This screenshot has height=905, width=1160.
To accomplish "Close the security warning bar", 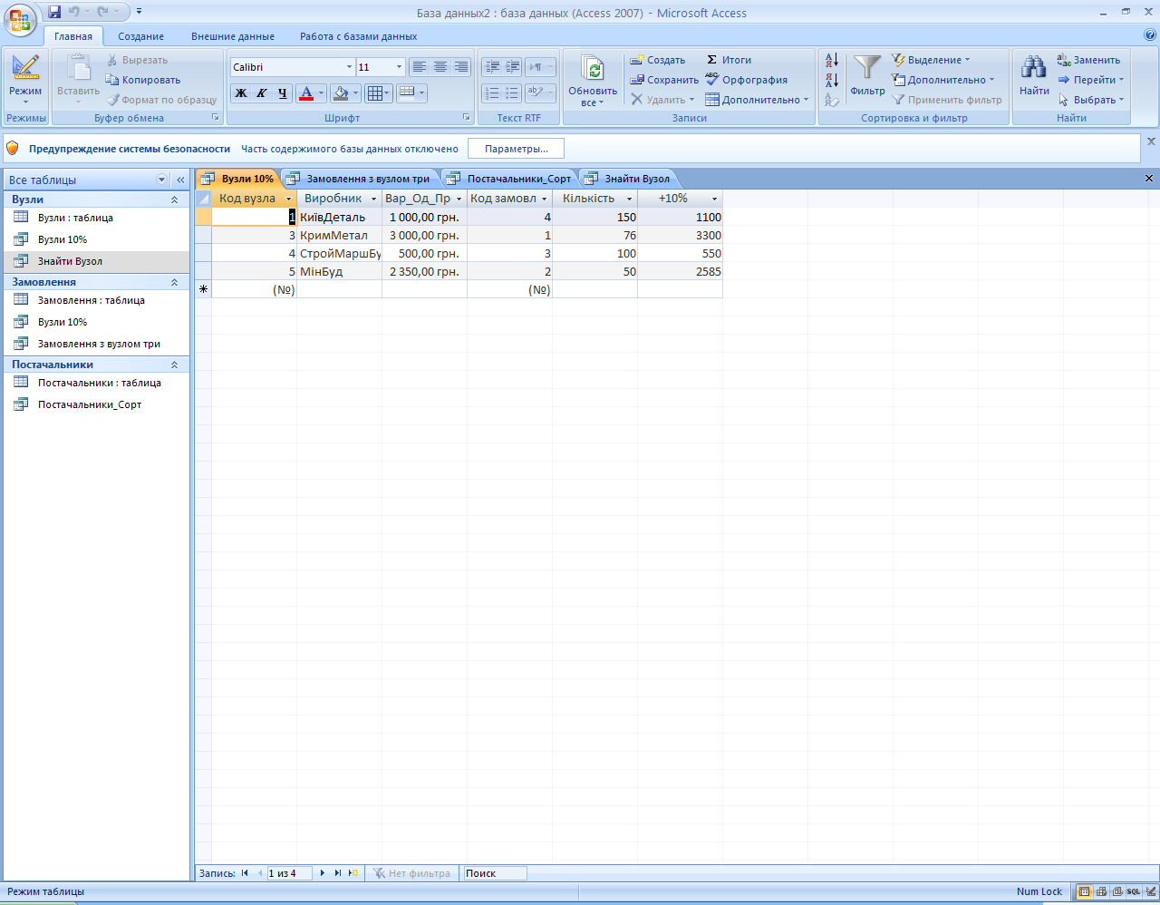I will [1151, 141].
